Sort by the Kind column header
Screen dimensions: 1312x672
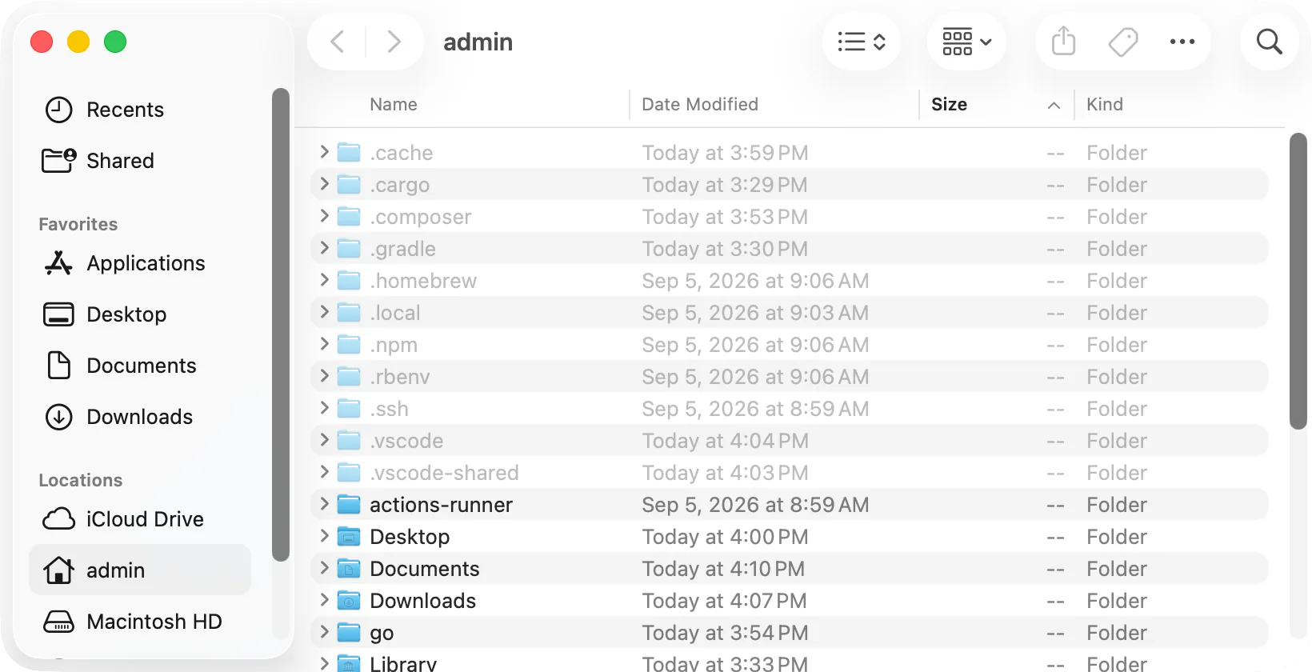(x=1104, y=105)
